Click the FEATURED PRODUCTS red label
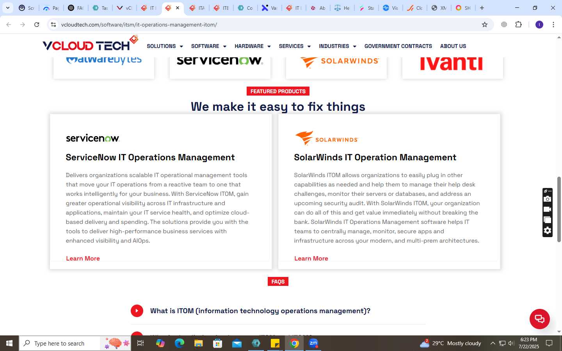This screenshot has height=351, width=562. (278, 91)
